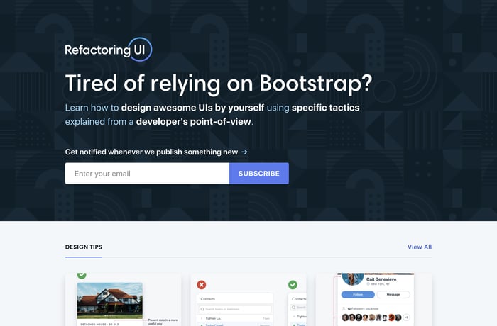Click the 'Search teams or members' field
The width and height of the screenshot is (497, 326).
tap(235, 309)
